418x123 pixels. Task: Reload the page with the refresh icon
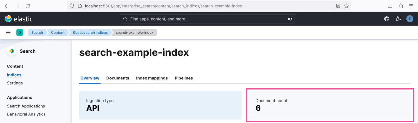click(28, 6)
